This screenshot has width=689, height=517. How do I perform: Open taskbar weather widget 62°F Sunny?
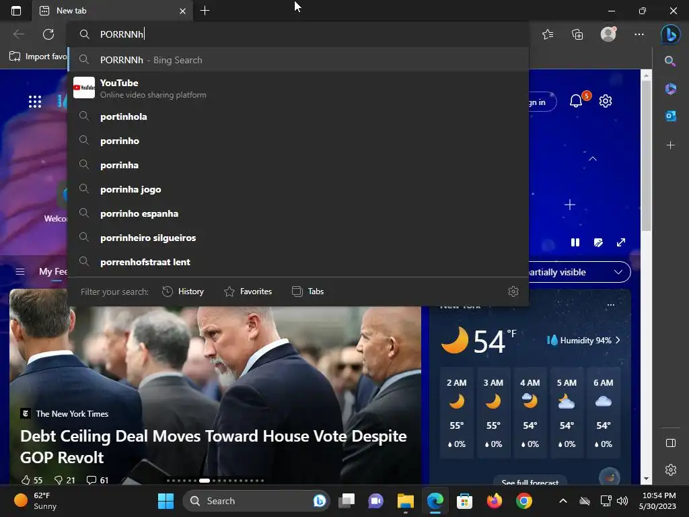pos(36,501)
